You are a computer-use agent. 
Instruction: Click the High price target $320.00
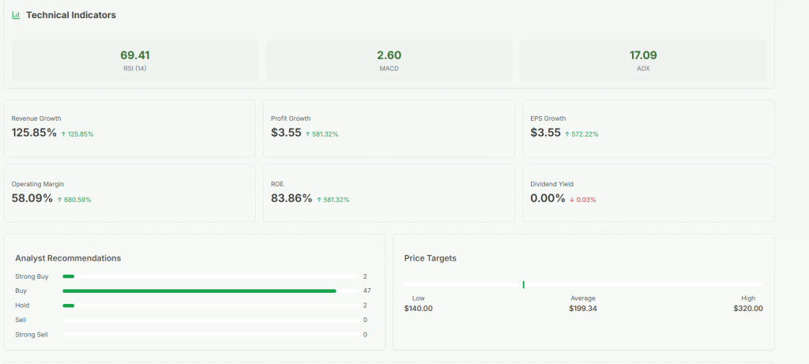coord(747,308)
